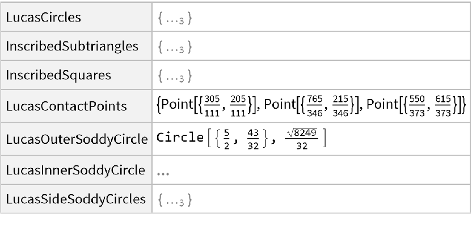Select the InscribedSubtriangles key
The image size is (472, 231).
pyautogui.click(x=73, y=46)
